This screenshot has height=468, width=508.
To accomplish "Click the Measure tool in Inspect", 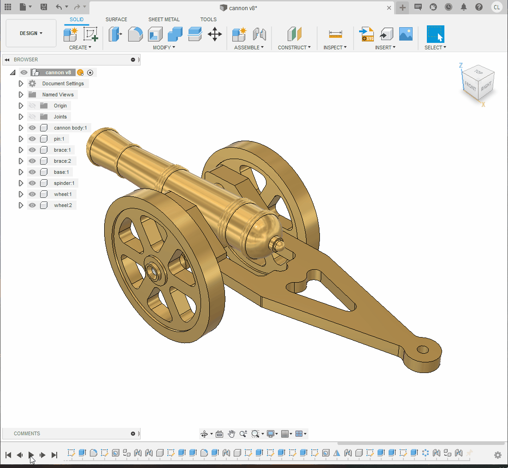I will (335, 34).
